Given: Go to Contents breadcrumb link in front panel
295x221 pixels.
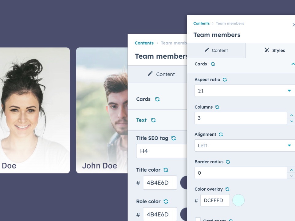Looking at the screenshot, I should [x=202, y=23].
